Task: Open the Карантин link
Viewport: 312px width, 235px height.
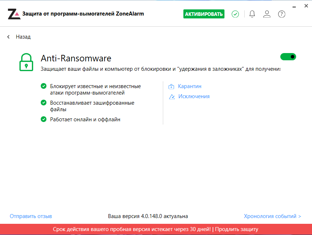Action: [190, 86]
